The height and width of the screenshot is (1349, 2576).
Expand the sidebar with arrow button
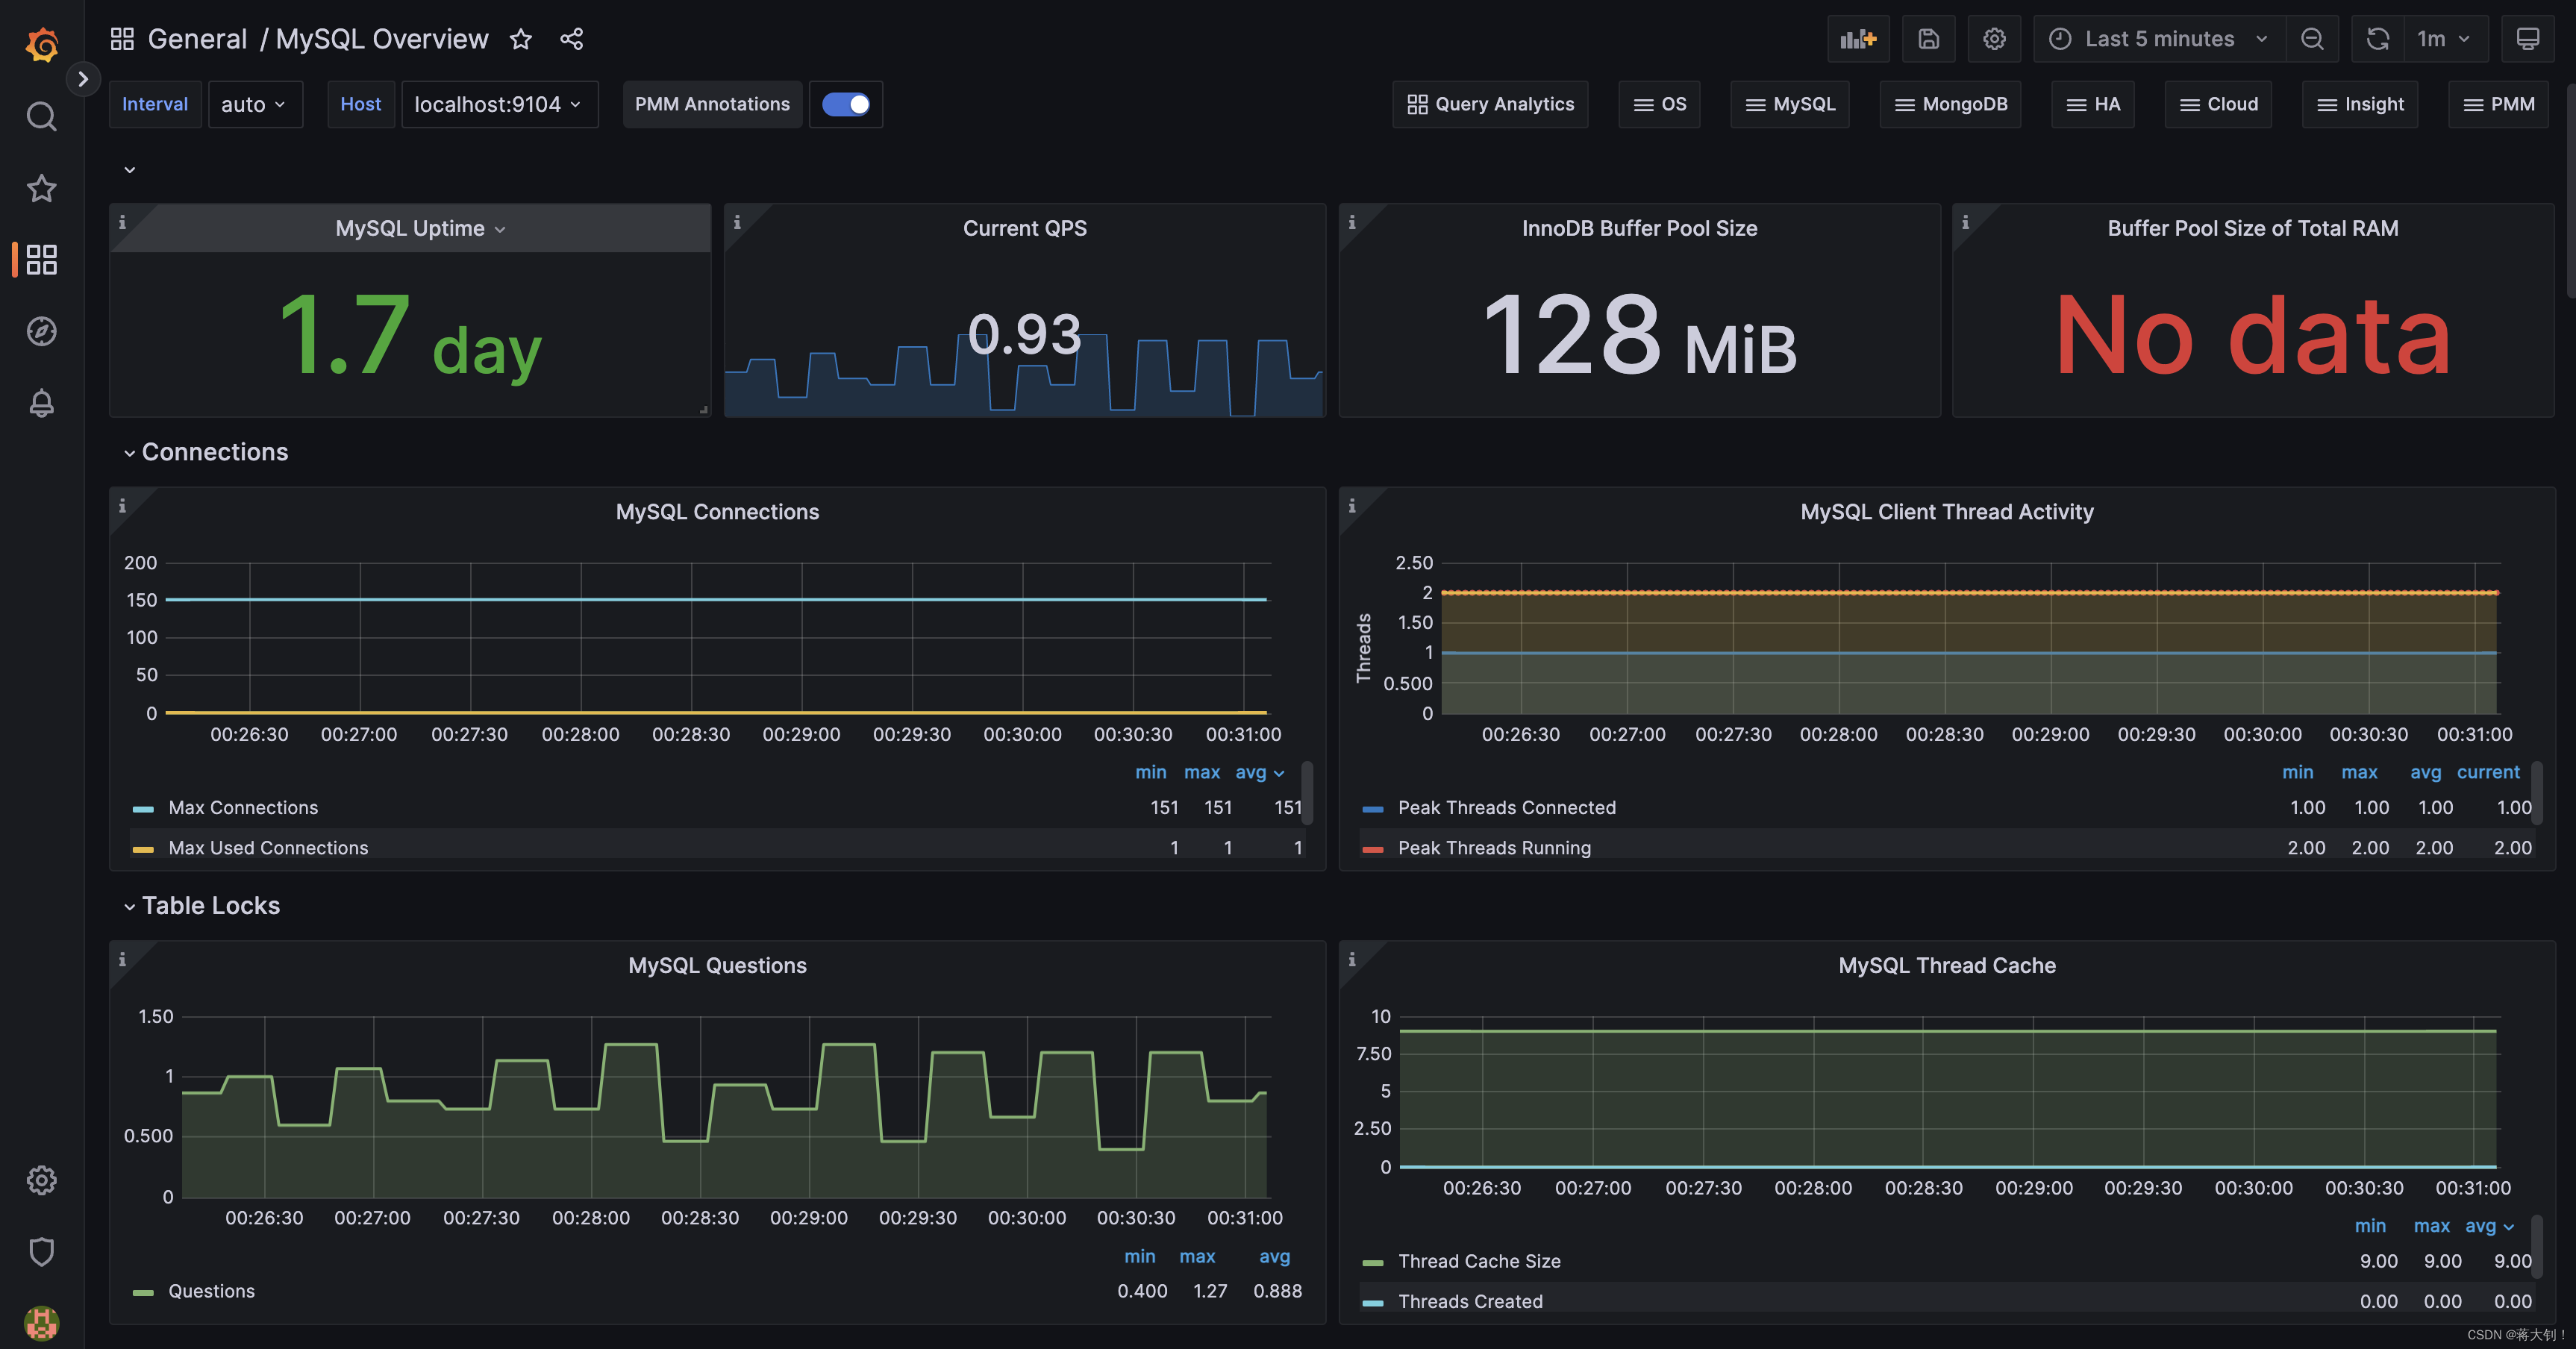(83, 78)
